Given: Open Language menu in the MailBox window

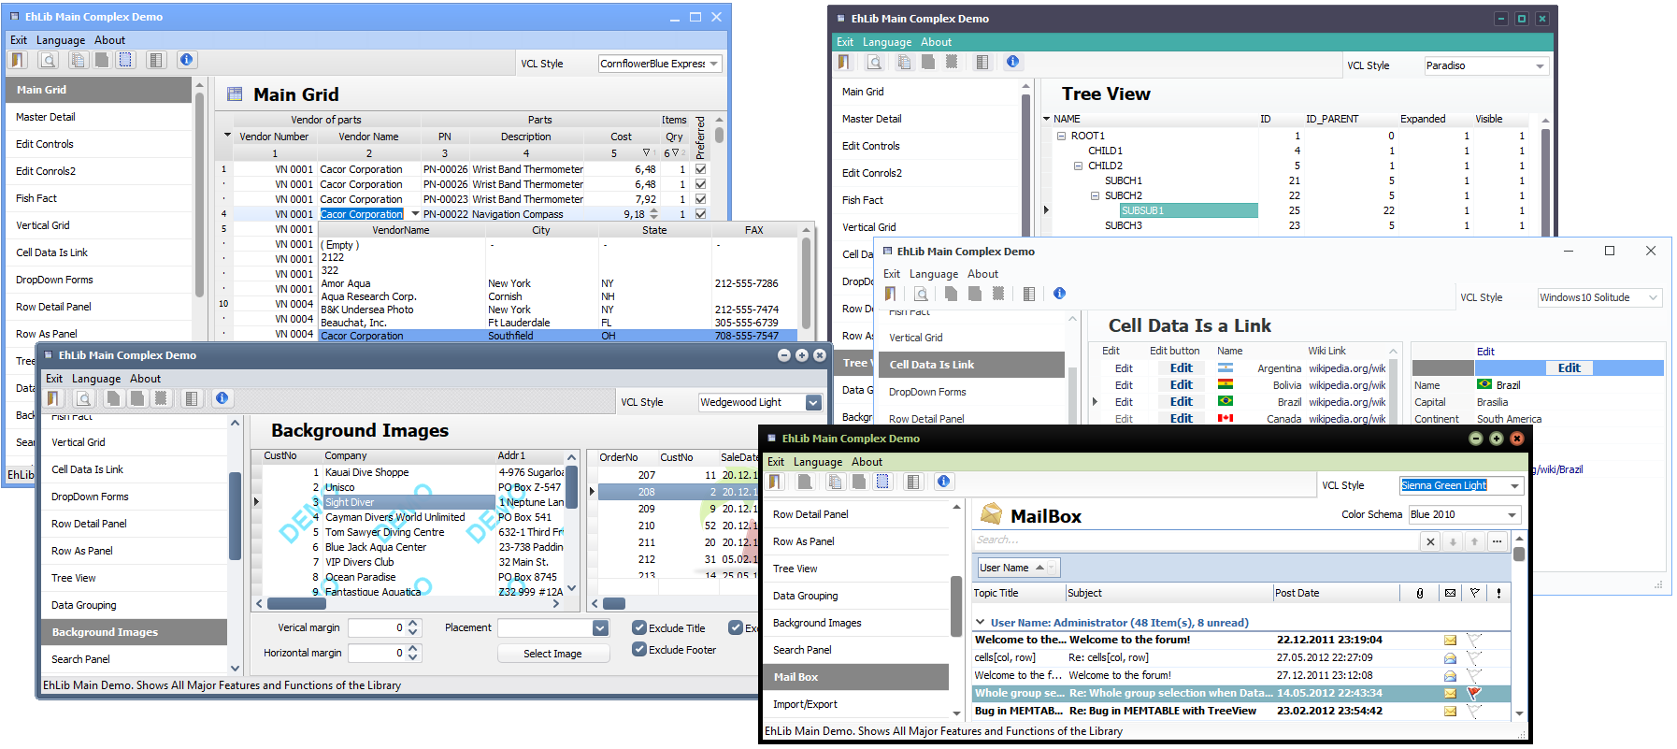Looking at the screenshot, I should click(818, 462).
